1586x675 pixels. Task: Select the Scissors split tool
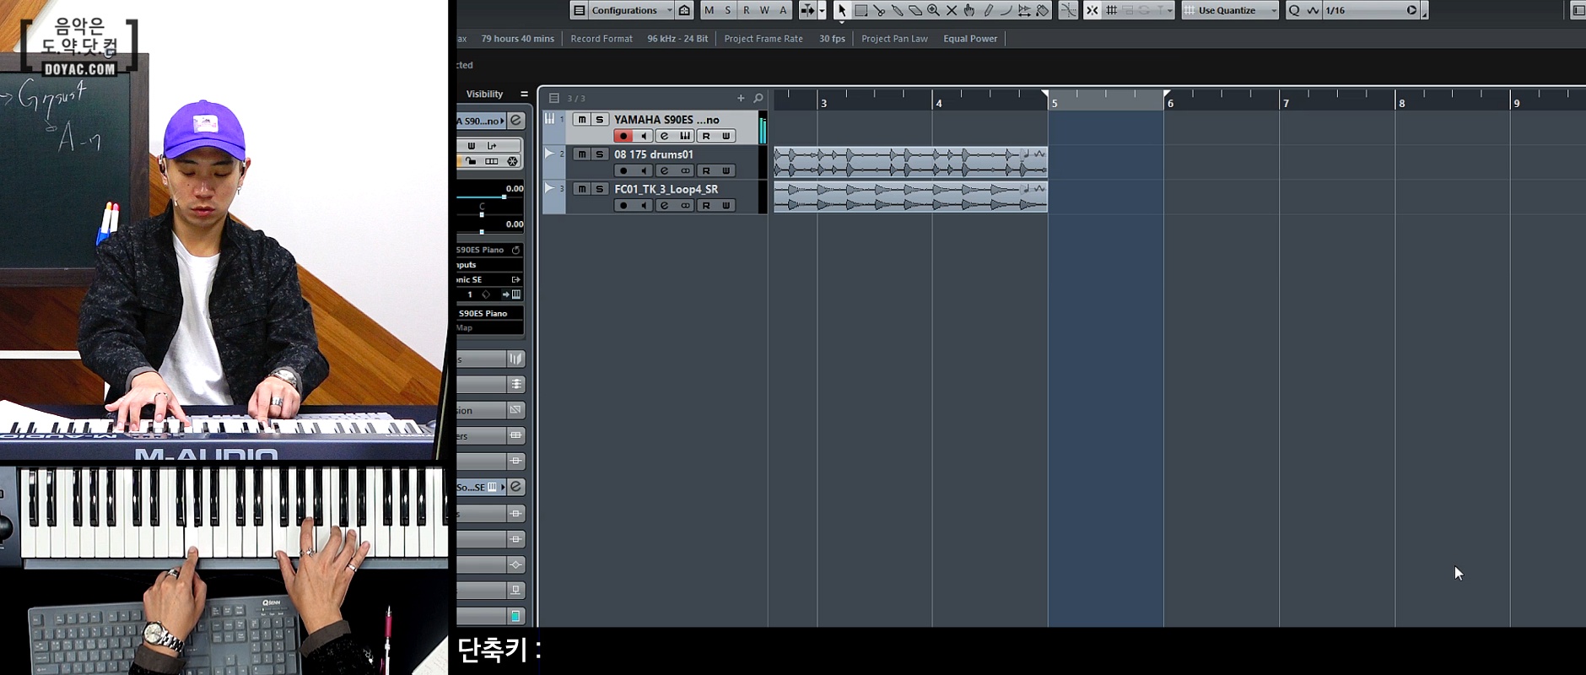click(879, 10)
